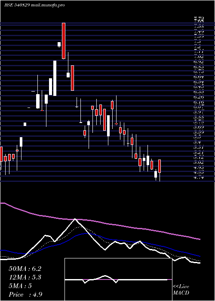Click the '12MA : 5.3' label

(25, 277)
